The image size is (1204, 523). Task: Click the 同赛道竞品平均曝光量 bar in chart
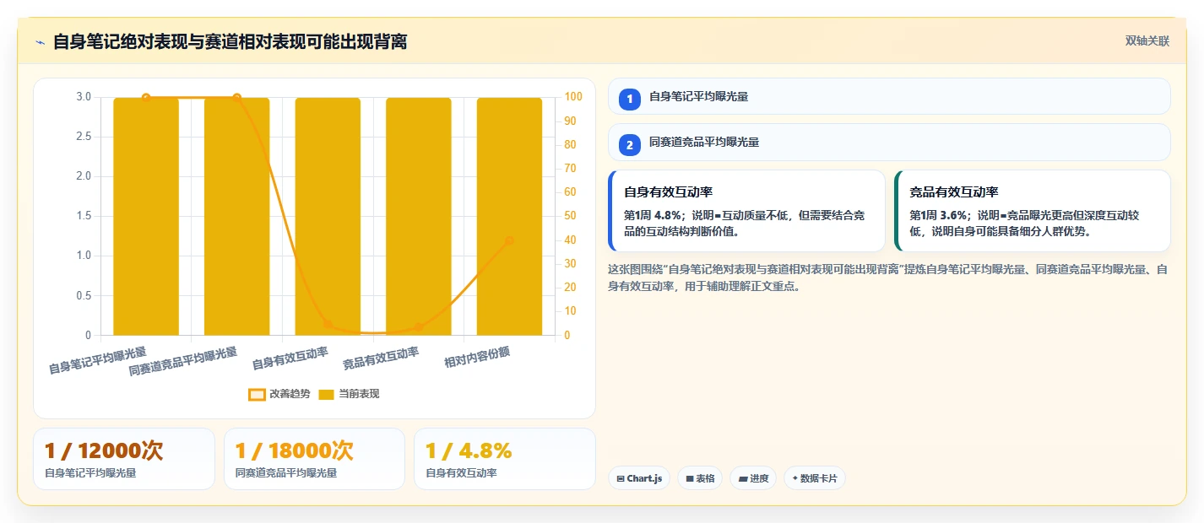click(x=237, y=217)
